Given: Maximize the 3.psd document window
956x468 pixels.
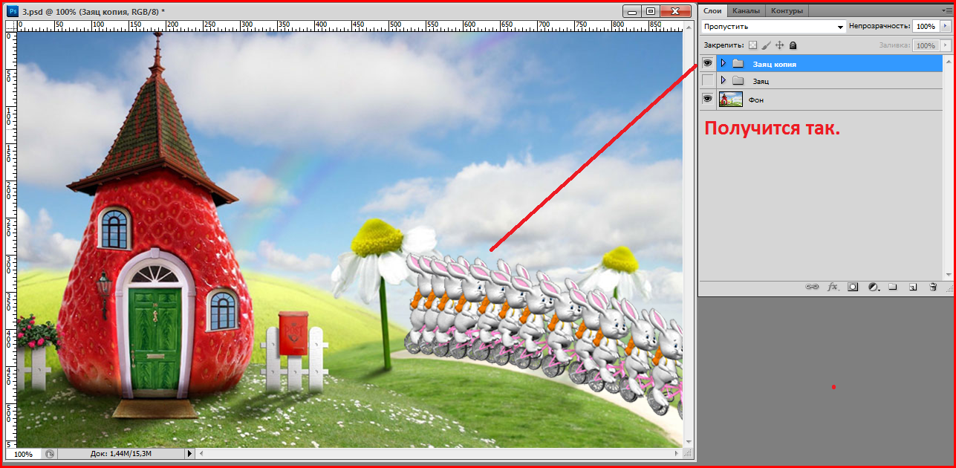Looking at the screenshot, I should coord(651,11).
